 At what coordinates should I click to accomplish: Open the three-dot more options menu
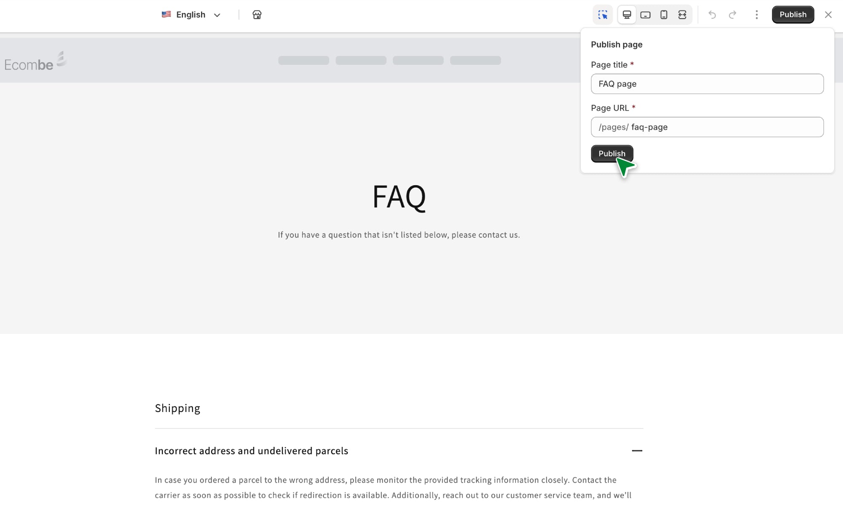757,15
